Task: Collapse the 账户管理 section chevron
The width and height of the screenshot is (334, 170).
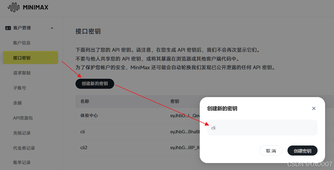Action: pos(52,28)
